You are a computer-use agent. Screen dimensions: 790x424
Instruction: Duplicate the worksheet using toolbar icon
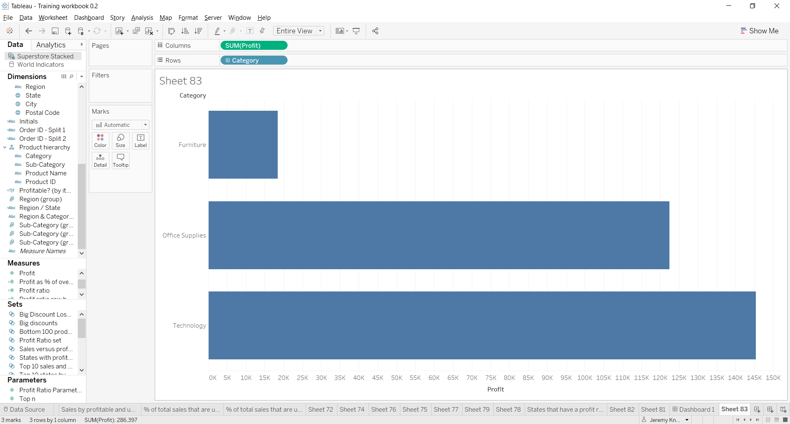pos(137,31)
